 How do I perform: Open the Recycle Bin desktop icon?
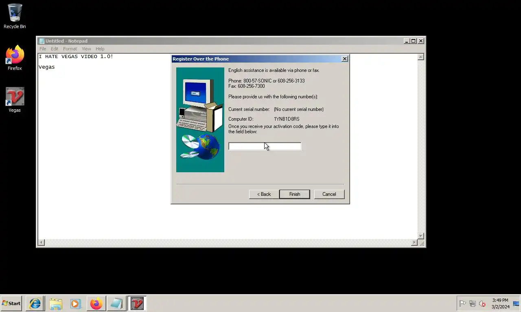tap(15, 16)
